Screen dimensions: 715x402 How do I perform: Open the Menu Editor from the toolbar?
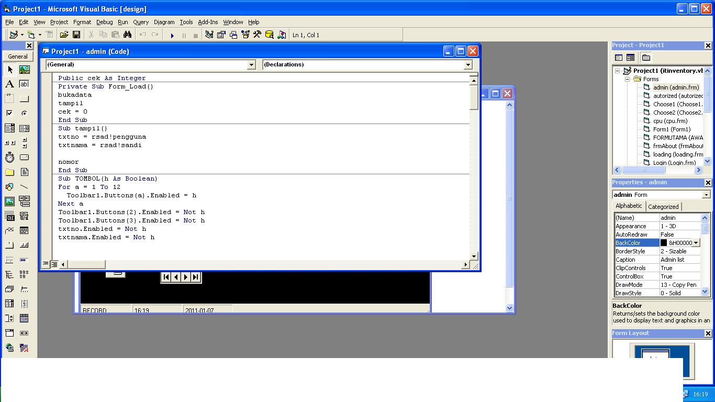(49, 35)
